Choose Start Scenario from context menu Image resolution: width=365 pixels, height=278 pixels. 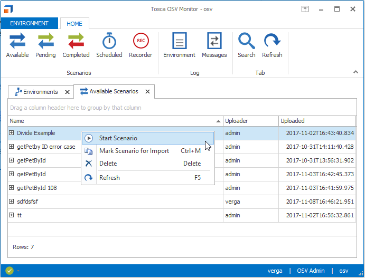point(118,138)
